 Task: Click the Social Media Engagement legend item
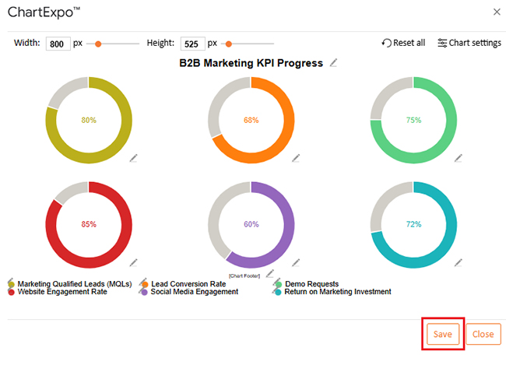click(194, 292)
